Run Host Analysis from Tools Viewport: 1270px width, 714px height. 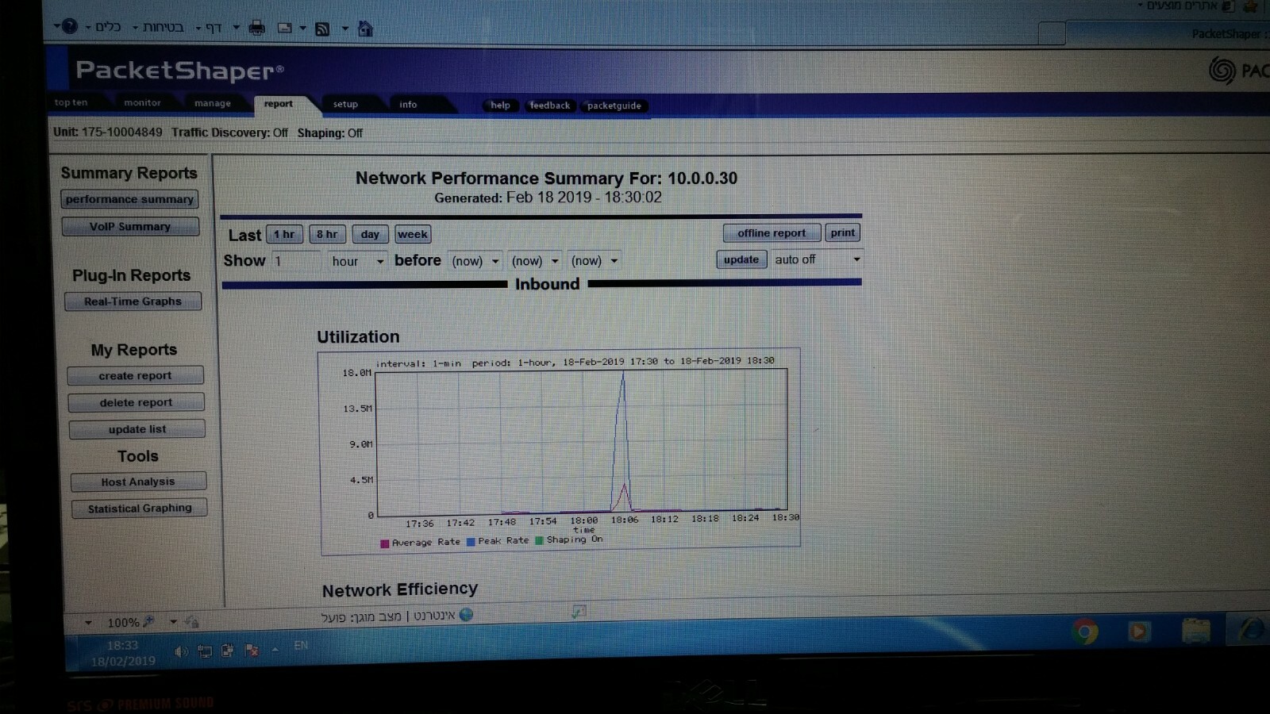click(x=138, y=481)
